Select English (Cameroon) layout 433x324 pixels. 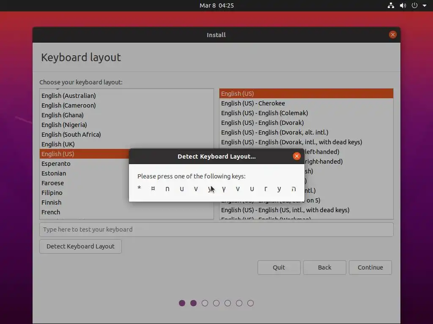(126, 105)
